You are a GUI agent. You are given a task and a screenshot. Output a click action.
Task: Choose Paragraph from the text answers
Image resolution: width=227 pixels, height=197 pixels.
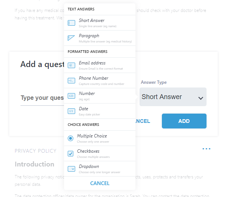(100, 38)
